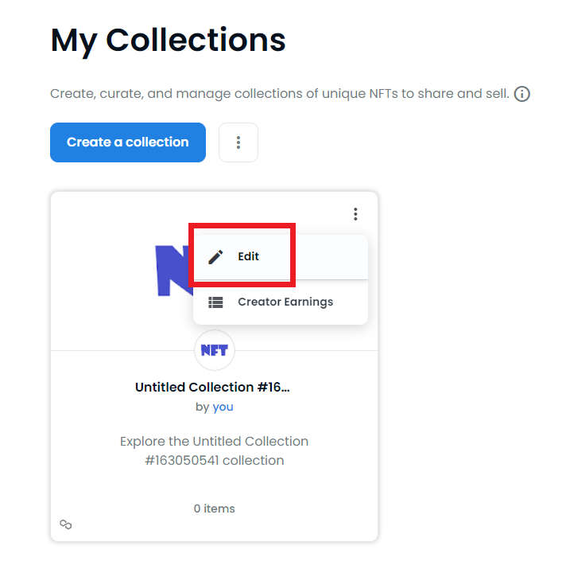Click the divider line across the card

[x=119, y=350]
